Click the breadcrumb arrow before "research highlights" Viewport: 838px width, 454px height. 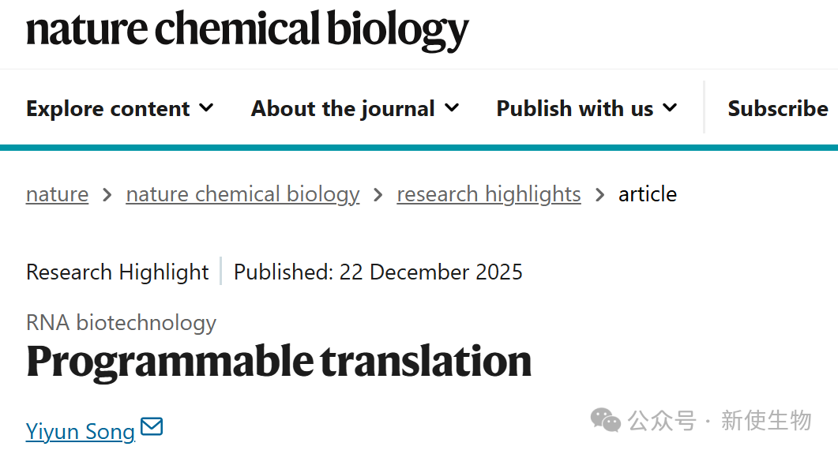click(x=378, y=194)
